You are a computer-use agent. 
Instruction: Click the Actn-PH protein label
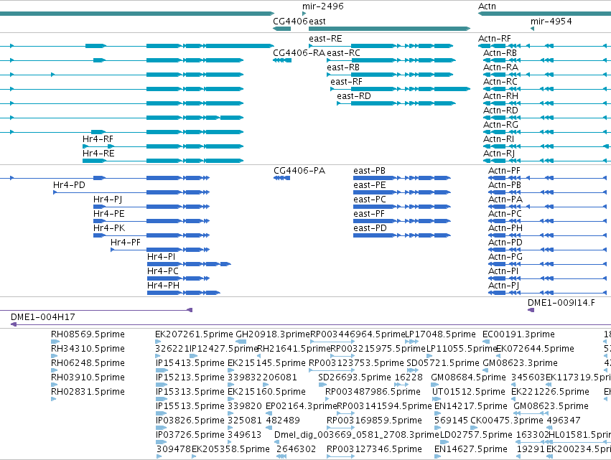point(505,228)
